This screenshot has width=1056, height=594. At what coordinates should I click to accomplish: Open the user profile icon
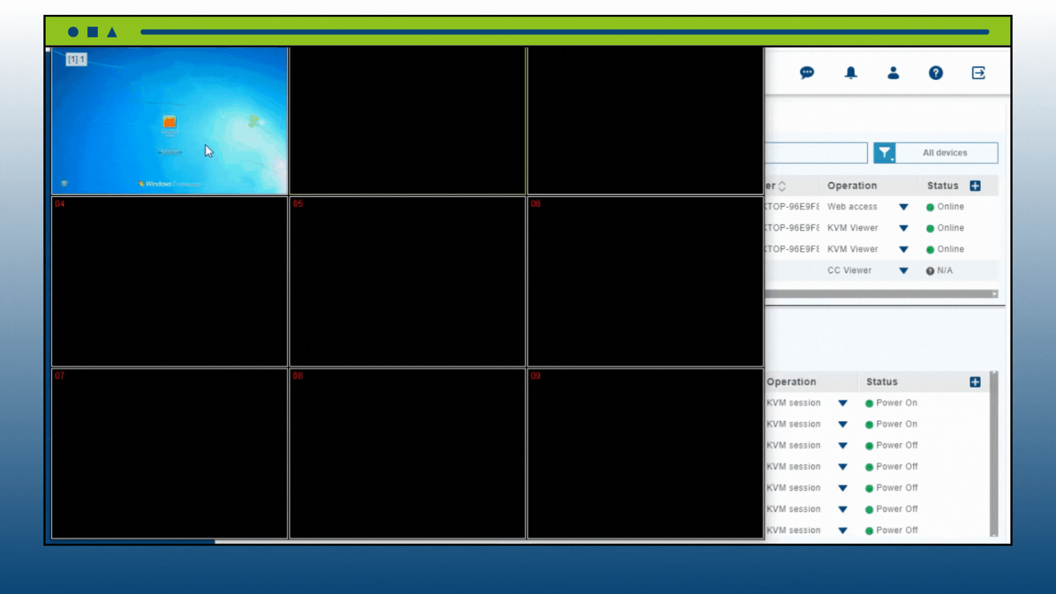point(893,73)
